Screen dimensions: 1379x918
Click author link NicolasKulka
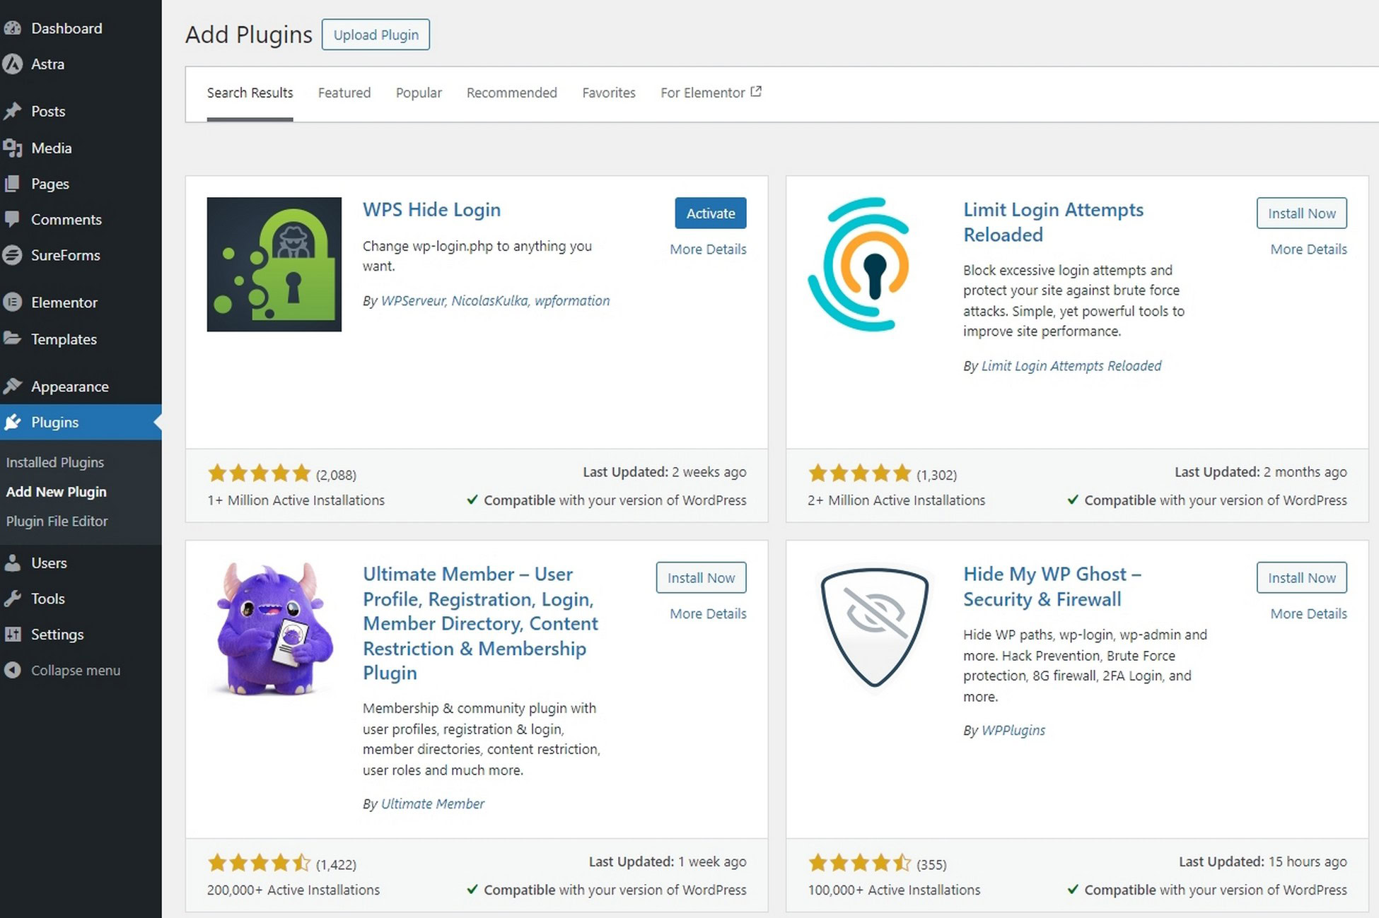pos(489,301)
